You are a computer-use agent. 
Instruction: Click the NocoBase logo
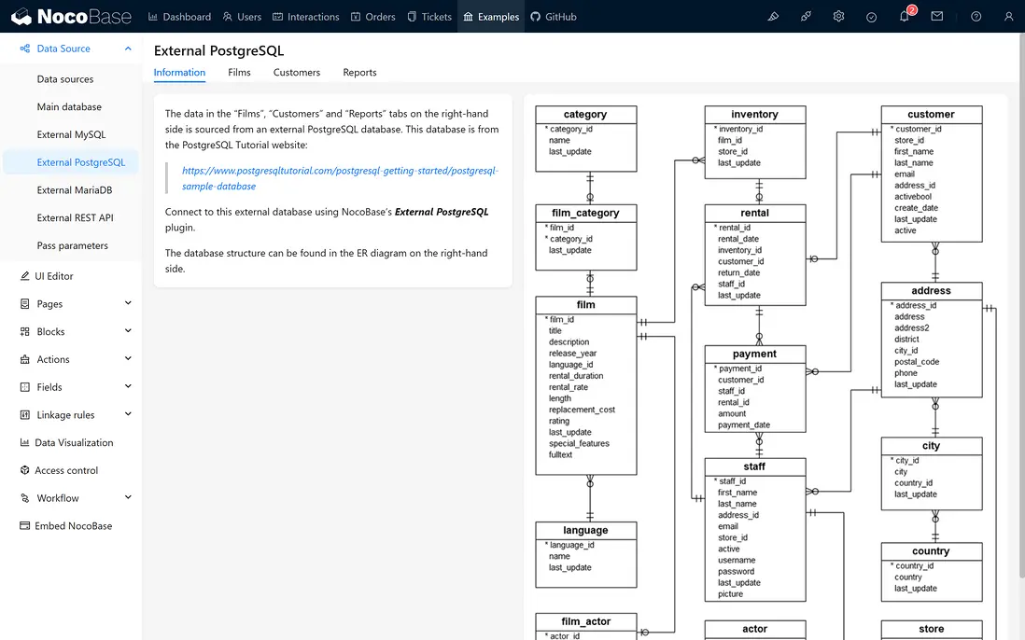pyautogui.click(x=70, y=17)
